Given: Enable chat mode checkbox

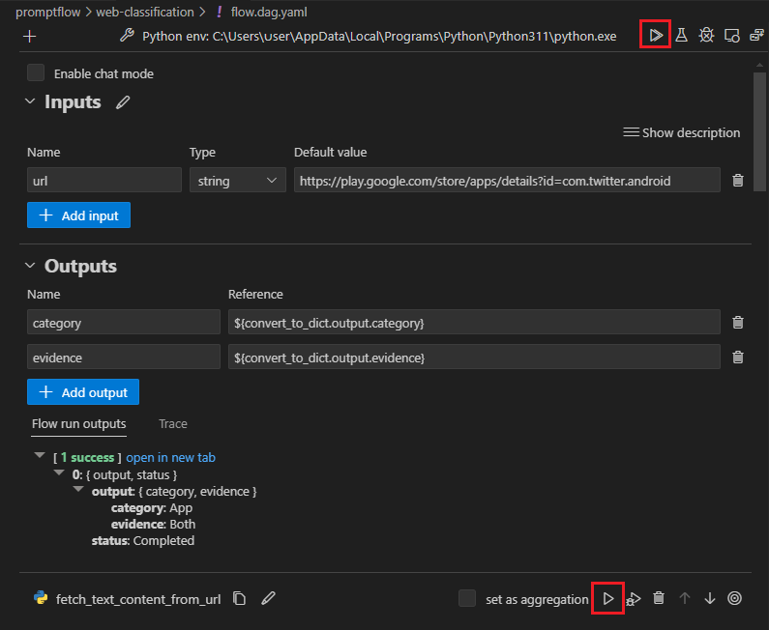Looking at the screenshot, I should coord(36,73).
